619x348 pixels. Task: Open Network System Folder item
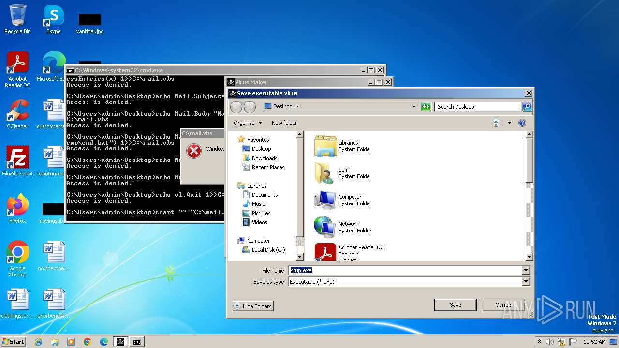[x=343, y=227]
